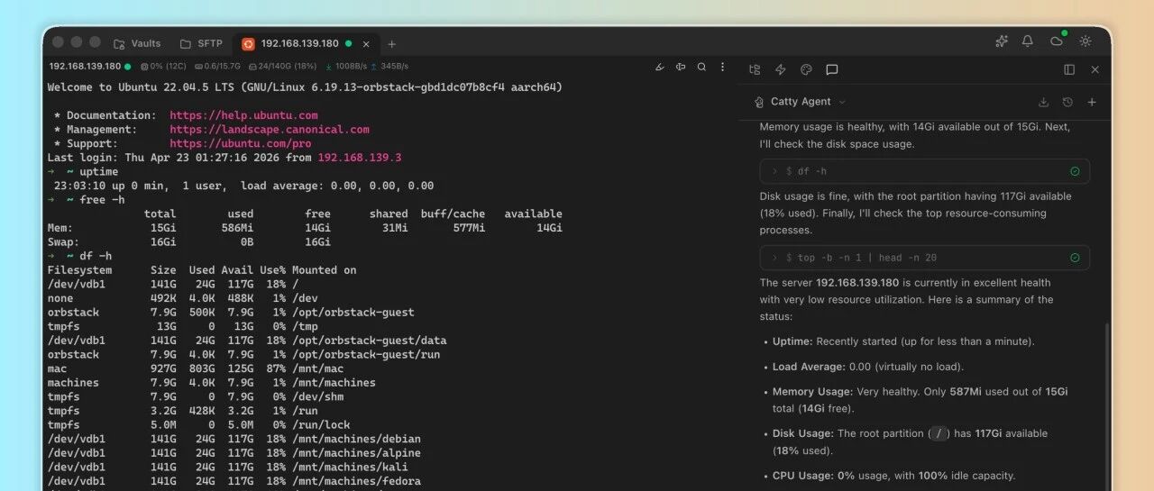Open https://help.ubuntu.com link
The width and height of the screenshot is (1154, 491).
click(243, 115)
